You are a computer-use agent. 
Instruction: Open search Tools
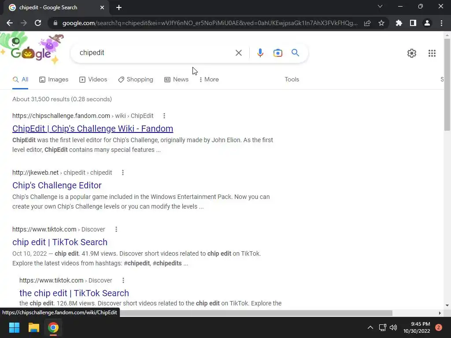coord(292,80)
